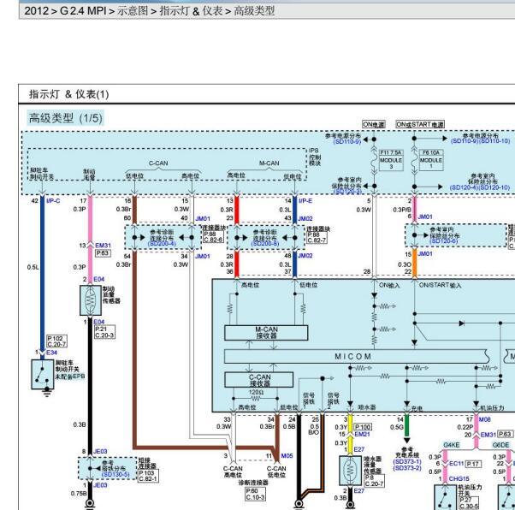Click the 指示灯 & 仪表(1) diagram title
The width and height of the screenshot is (515, 510).
(69, 94)
